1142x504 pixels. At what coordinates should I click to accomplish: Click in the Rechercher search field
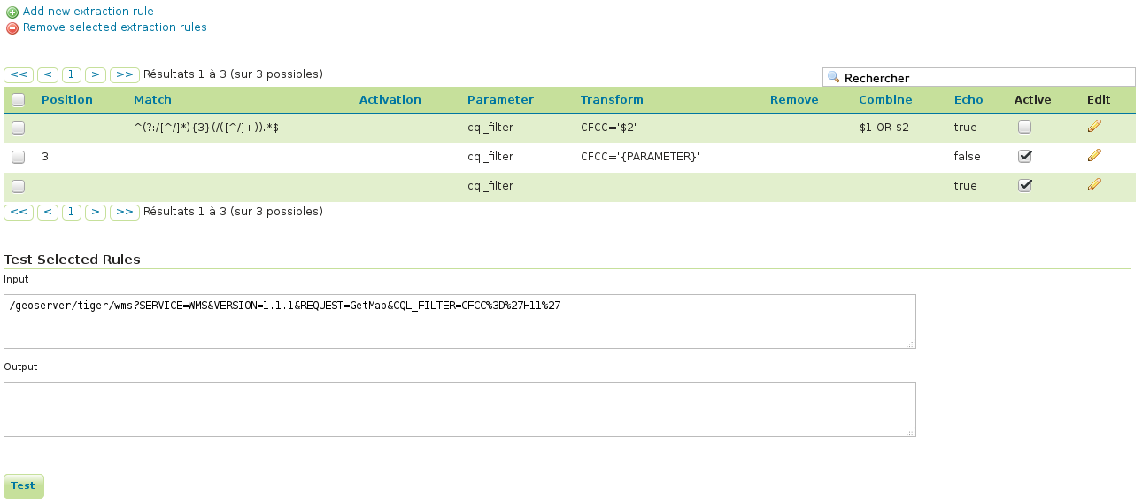point(983,78)
